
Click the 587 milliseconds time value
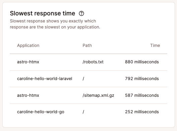click(142, 95)
